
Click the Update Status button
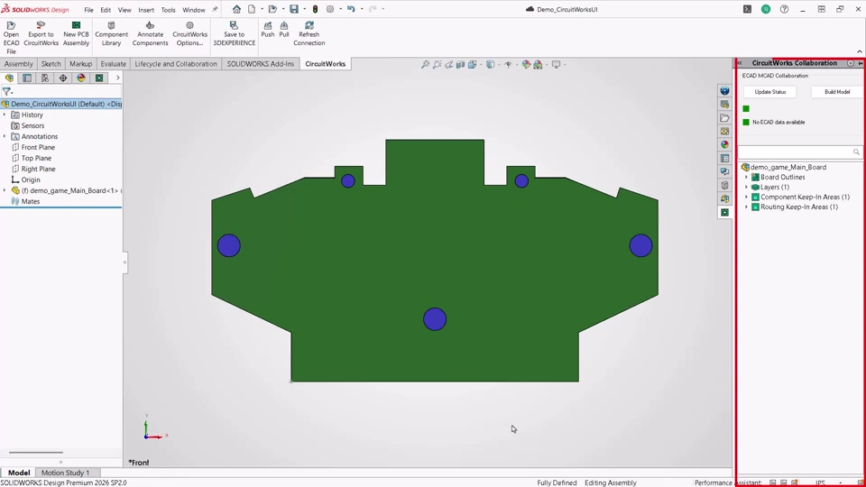click(769, 92)
